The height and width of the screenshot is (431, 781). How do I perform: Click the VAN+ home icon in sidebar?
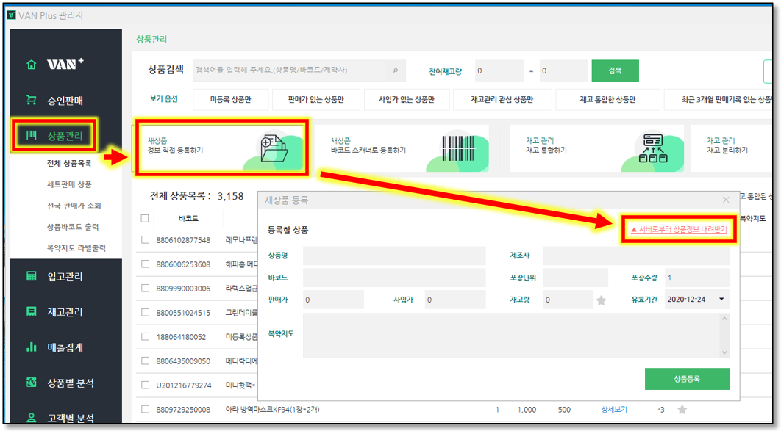31,65
